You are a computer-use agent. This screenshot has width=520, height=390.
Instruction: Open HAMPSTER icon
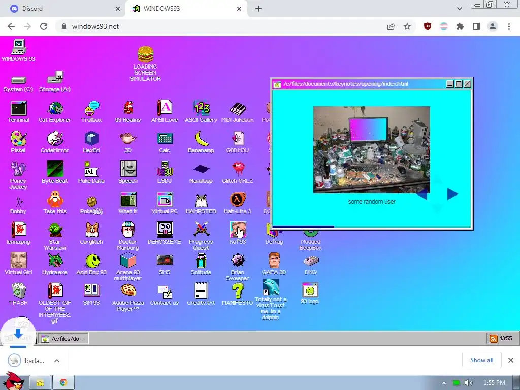coord(201,200)
